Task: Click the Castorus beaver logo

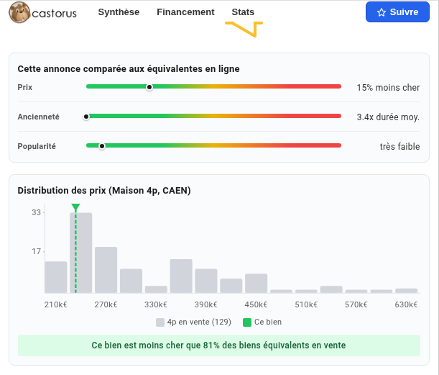Action: [x=19, y=12]
